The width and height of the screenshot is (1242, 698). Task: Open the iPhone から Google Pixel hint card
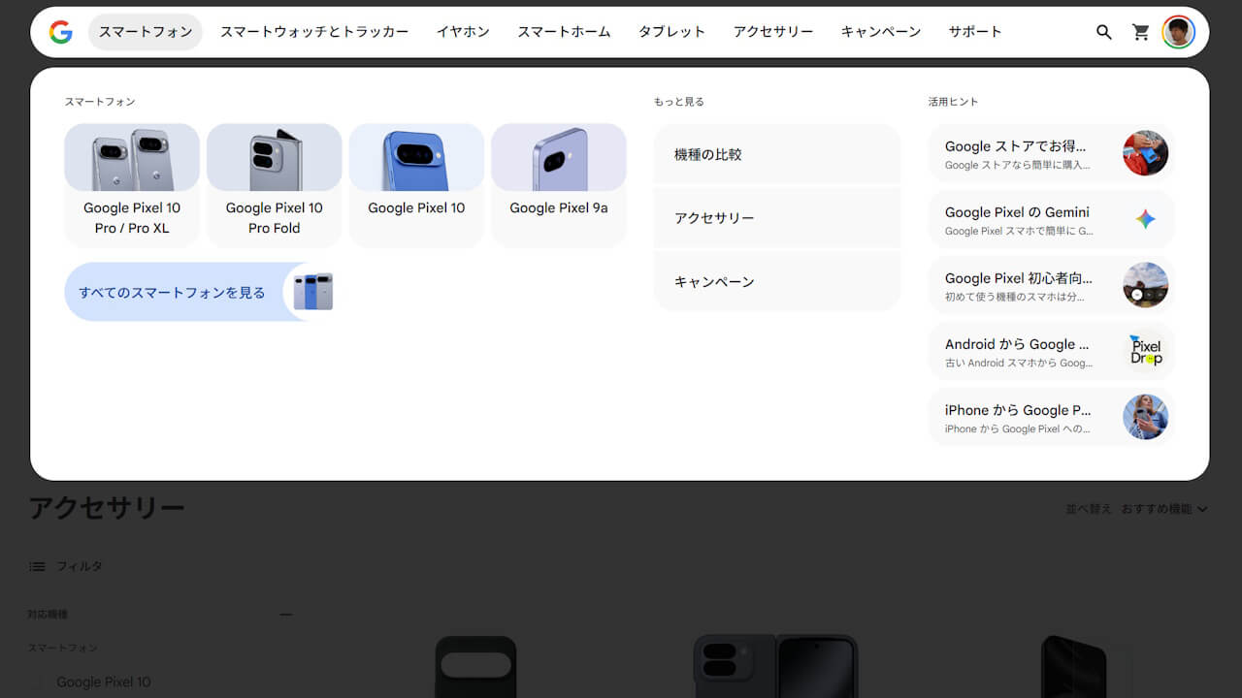(x=1051, y=417)
